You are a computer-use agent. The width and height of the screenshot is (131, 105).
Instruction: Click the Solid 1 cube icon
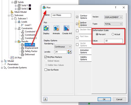pyautogui.click(x=19, y=6)
